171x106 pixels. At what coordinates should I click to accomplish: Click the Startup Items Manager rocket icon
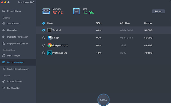(x=4, y=69)
